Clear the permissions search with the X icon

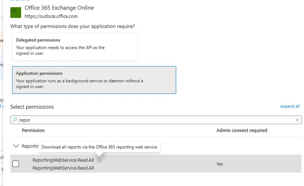(297, 119)
